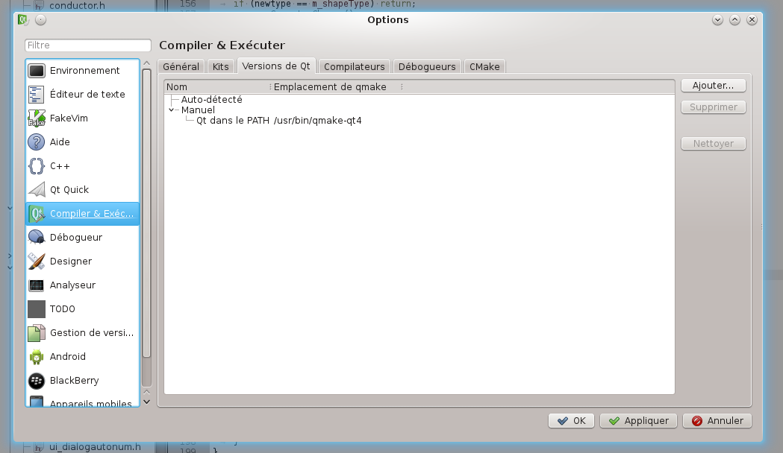Open the Aide question-mark icon
Image resolution: width=783 pixels, height=453 pixels.
pos(37,142)
